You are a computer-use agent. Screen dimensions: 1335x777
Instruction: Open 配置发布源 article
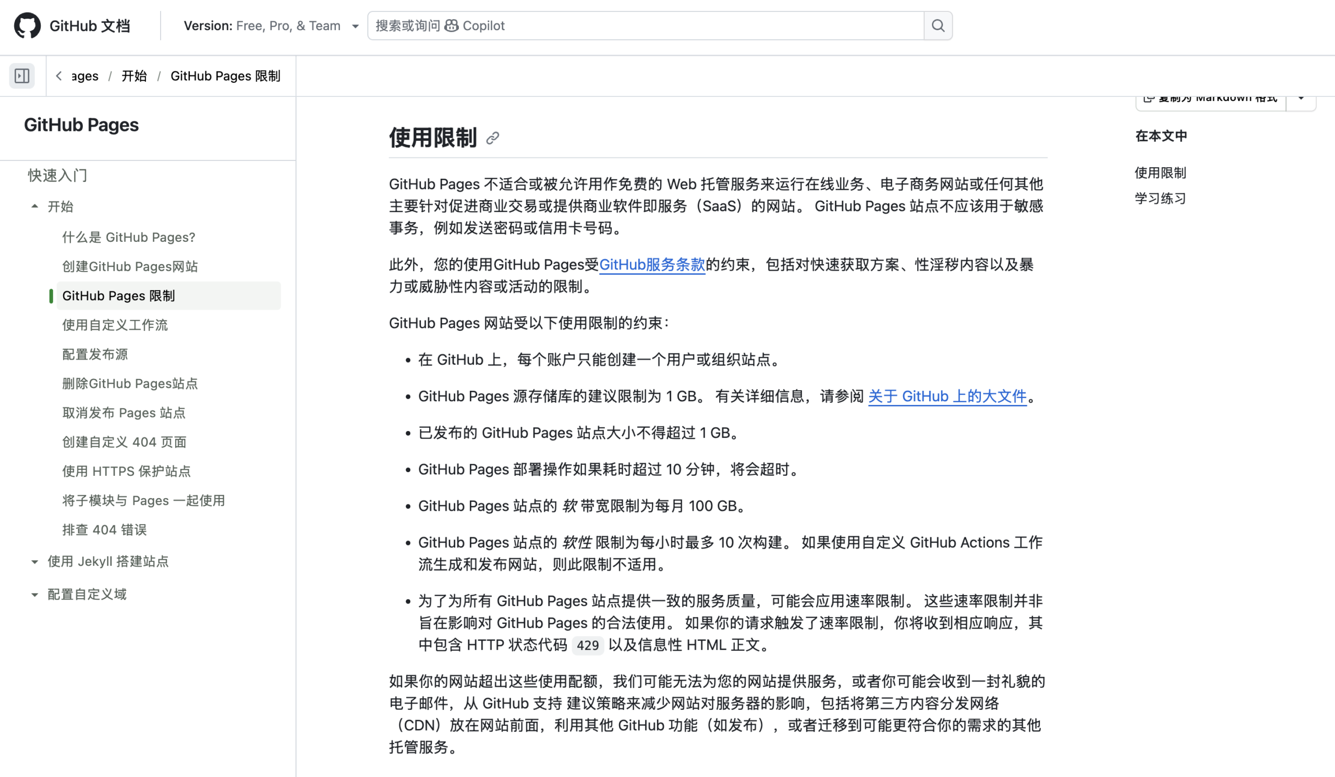coord(95,354)
